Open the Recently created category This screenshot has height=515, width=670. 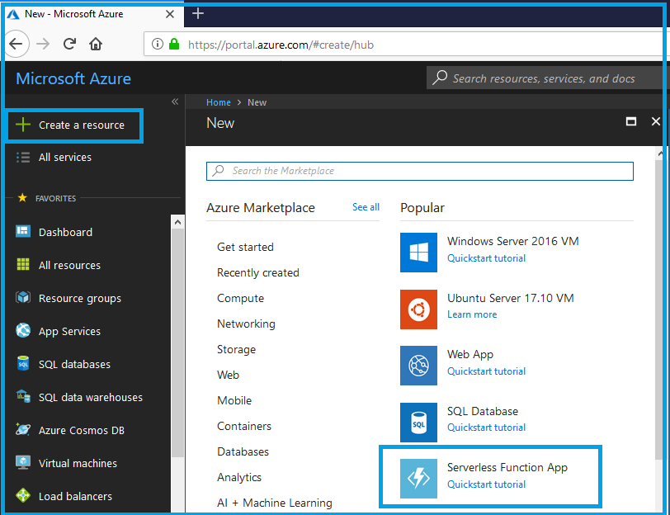[258, 272]
